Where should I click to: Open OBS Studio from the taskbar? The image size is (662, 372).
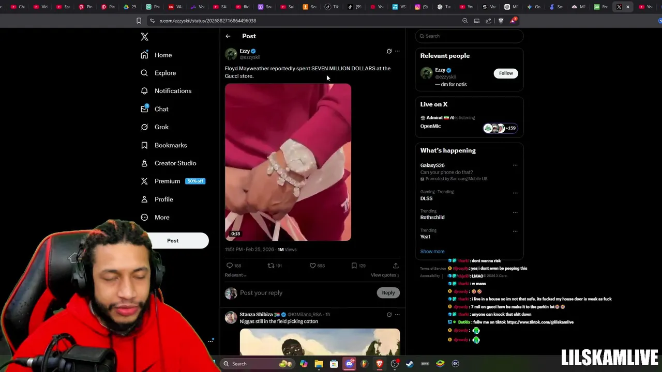[395, 364]
